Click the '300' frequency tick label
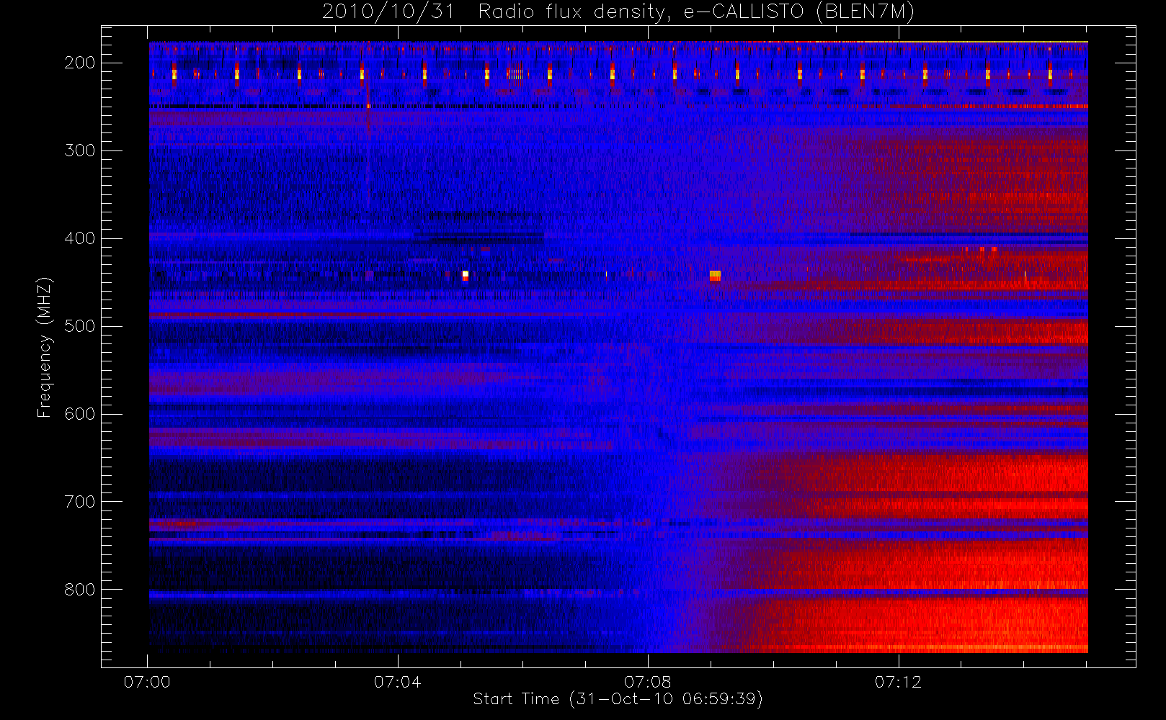1166x720 pixels. point(79,150)
